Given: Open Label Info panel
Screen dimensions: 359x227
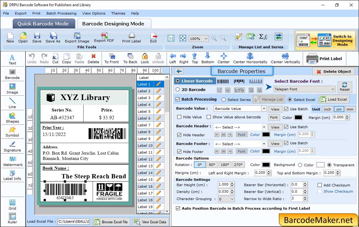Looking at the screenshot, I should [12, 176].
